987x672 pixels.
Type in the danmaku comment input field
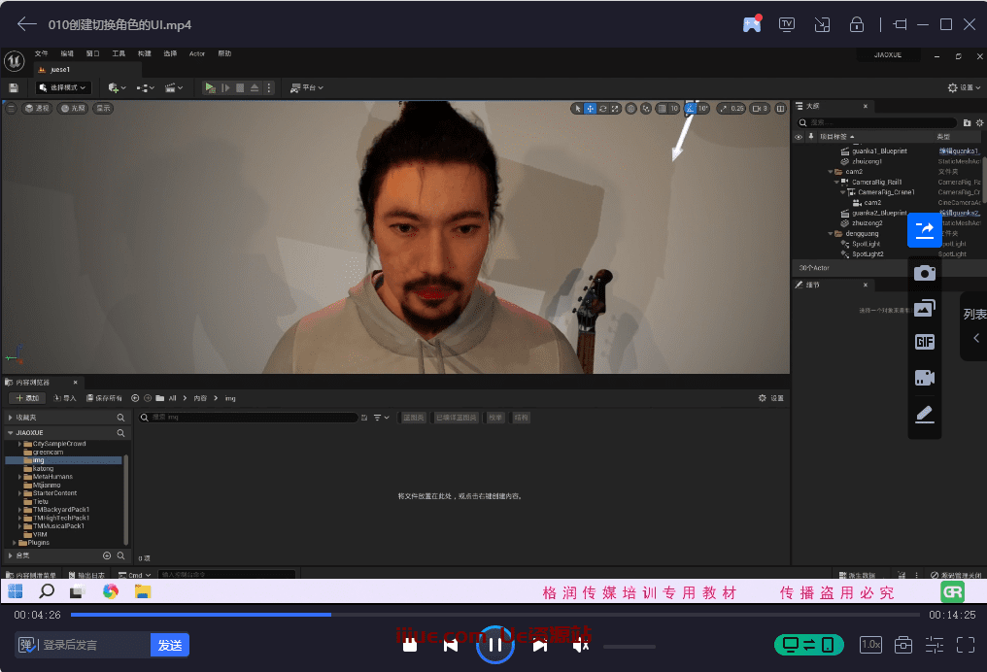[x=92, y=645]
